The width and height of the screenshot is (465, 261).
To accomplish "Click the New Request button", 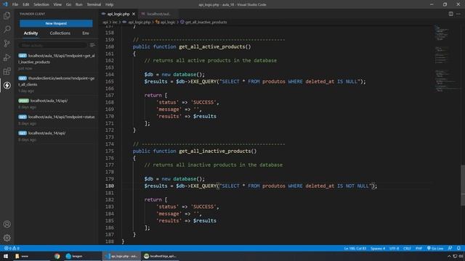I will [x=56, y=23].
